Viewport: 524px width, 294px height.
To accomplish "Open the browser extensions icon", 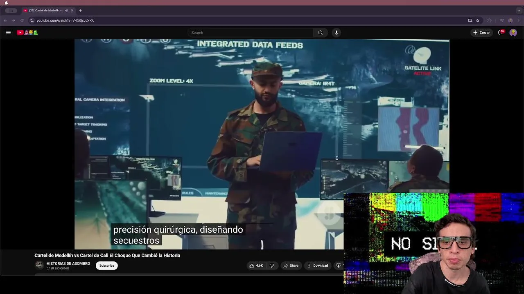I will (x=489, y=20).
